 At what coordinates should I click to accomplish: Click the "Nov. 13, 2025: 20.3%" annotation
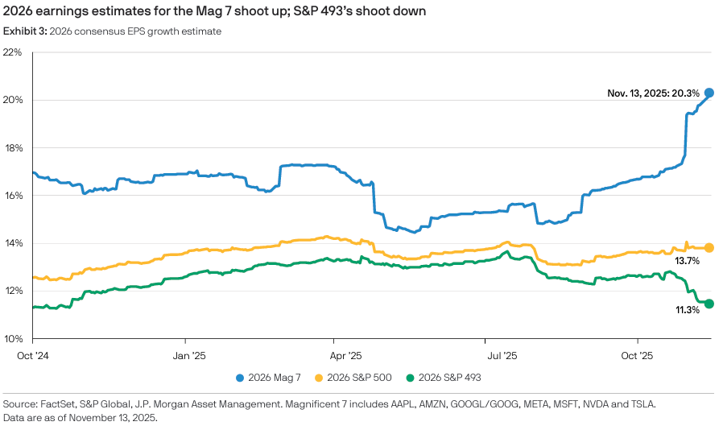point(651,93)
